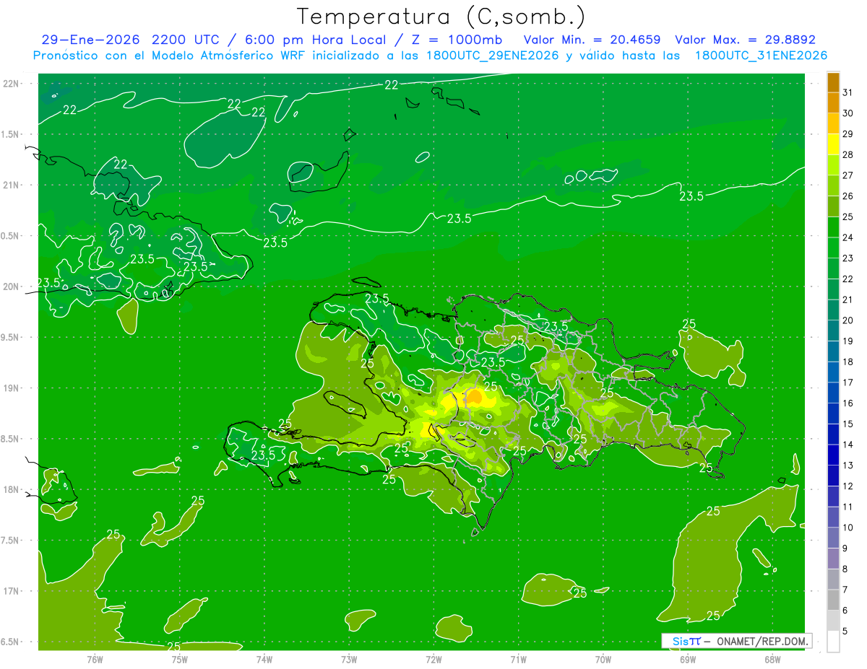Click the colorbar tick label '31'
Image resolution: width=867 pixels, height=669 pixels.
click(848, 92)
